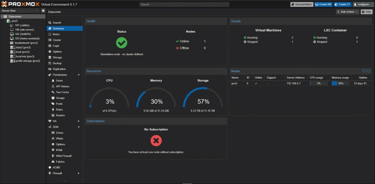Expand the Nodes panel with the second circle icon

pos(368,71)
